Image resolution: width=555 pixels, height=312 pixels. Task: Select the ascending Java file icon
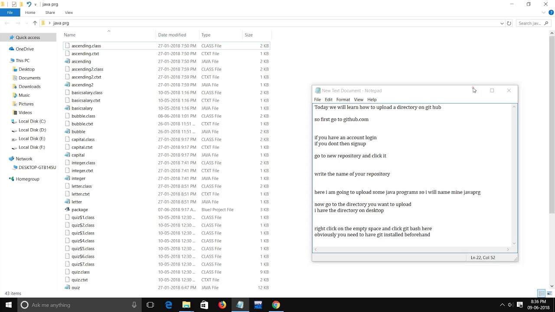[67, 61]
